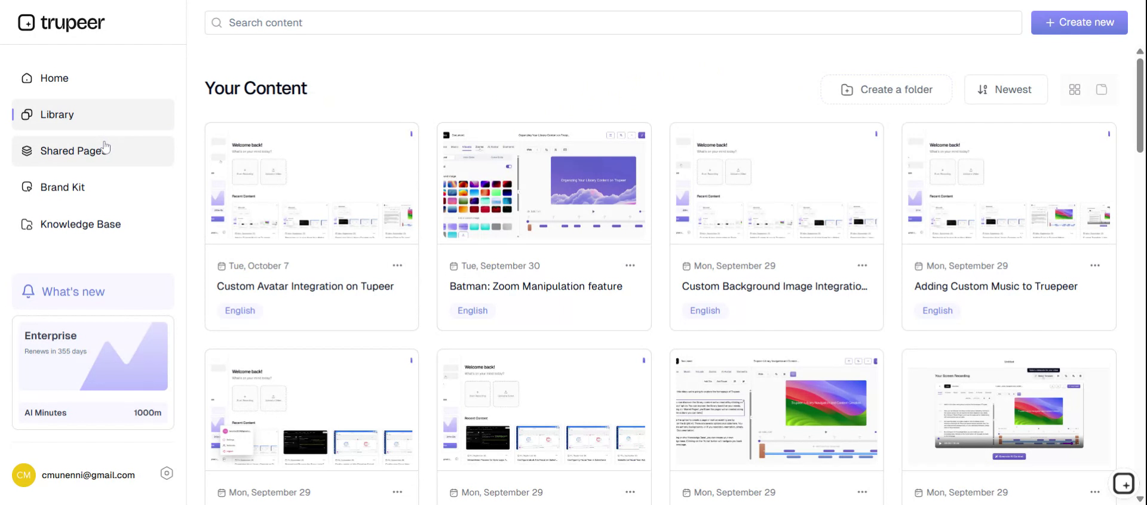Click the trupeer logo
Viewport: 1147px width, 505px height.
coord(61,23)
